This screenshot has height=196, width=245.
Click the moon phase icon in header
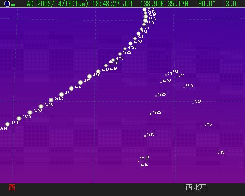tap(7, 4)
